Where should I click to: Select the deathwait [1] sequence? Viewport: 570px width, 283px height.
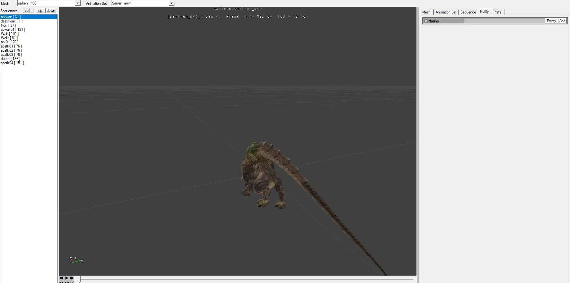(x=12, y=21)
